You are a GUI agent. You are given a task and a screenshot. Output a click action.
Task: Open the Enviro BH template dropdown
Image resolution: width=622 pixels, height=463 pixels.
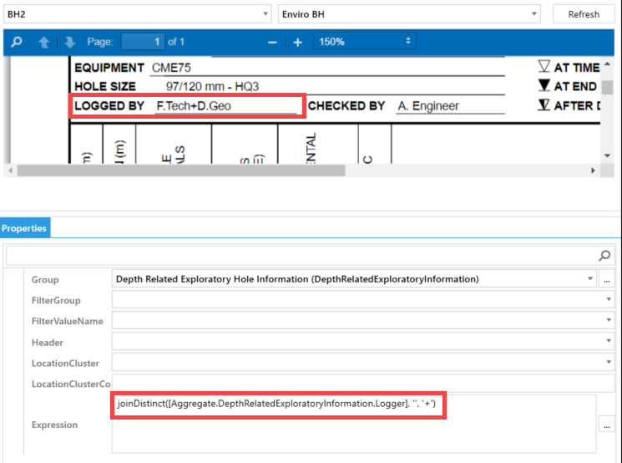(x=409, y=14)
